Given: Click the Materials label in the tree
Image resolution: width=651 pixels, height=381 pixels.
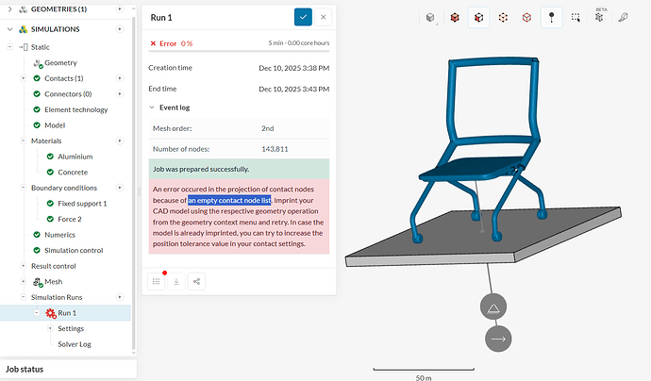Looking at the screenshot, I should pos(46,141).
